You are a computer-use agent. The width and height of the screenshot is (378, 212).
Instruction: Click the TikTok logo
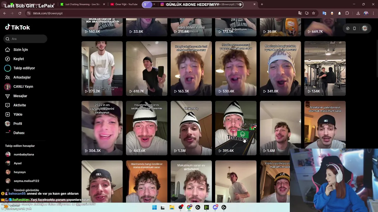17,27
